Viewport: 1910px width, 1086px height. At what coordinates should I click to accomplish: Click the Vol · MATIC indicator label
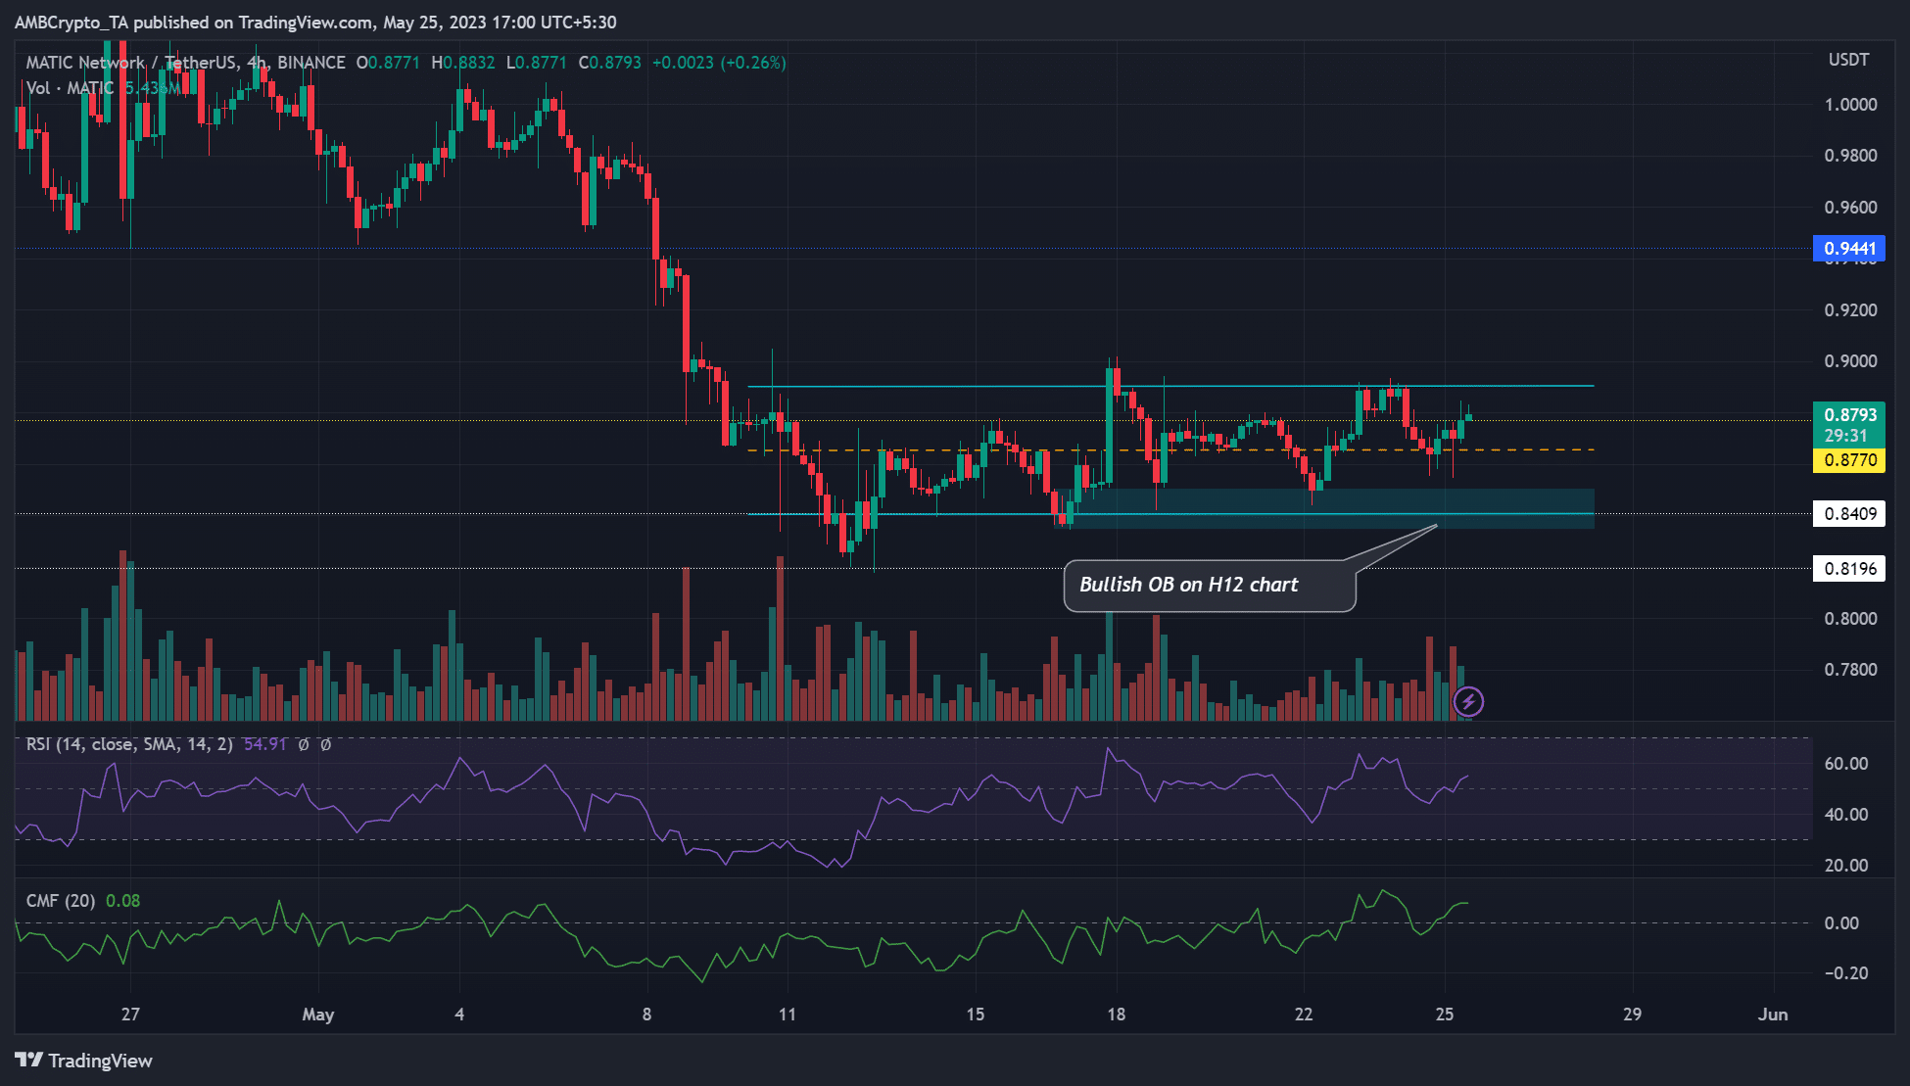coord(70,88)
